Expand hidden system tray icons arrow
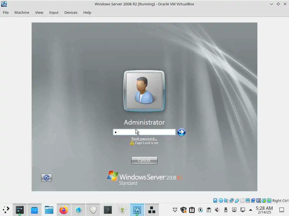This screenshot has width=289, height=216. coord(251,210)
